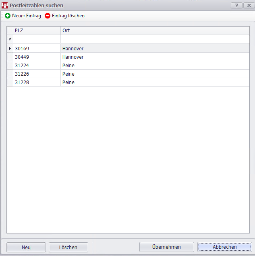255x256 pixels.
Task: Confirm selection with Übernehmen button
Action: click(x=166, y=247)
